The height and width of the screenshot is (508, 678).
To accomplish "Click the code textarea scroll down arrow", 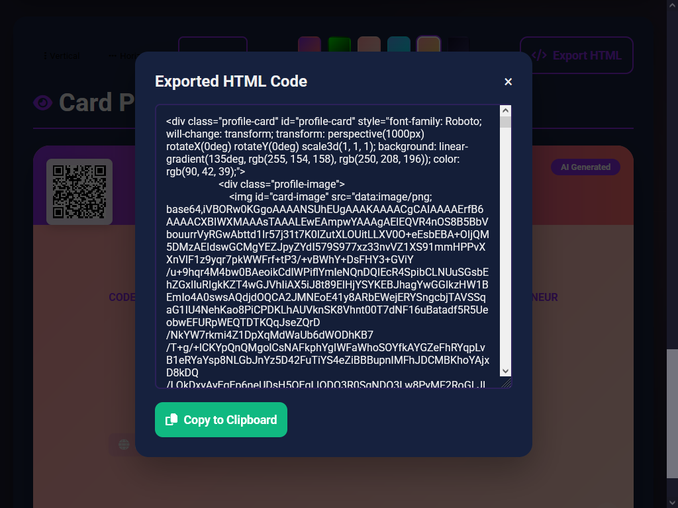I will coord(505,371).
